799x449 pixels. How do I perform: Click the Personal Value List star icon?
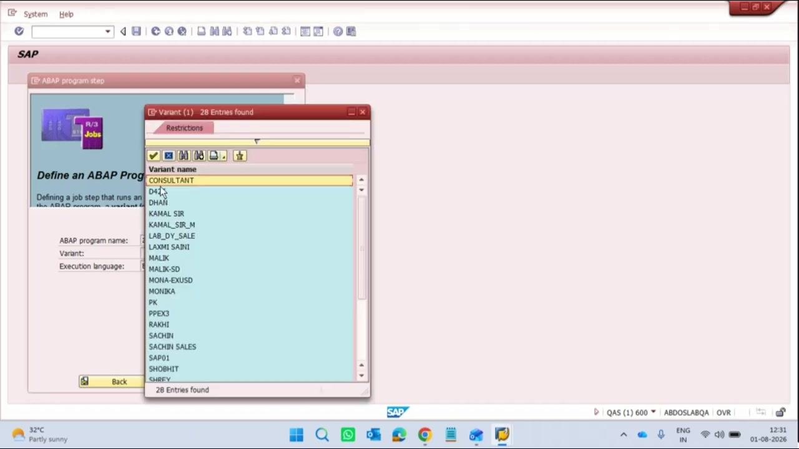pos(240,156)
